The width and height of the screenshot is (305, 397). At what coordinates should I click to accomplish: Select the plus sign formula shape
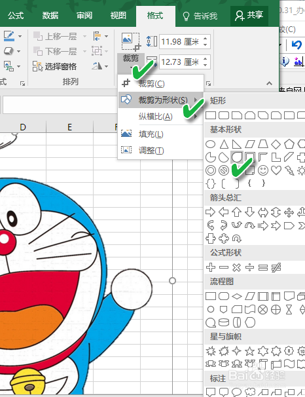211,267
